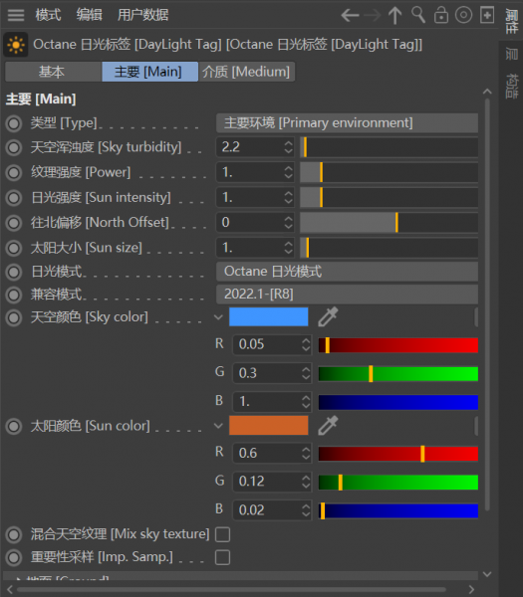The height and width of the screenshot is (597, 523).
Task: Click the Sky color red channel slider
Action: tap(397, 345)
